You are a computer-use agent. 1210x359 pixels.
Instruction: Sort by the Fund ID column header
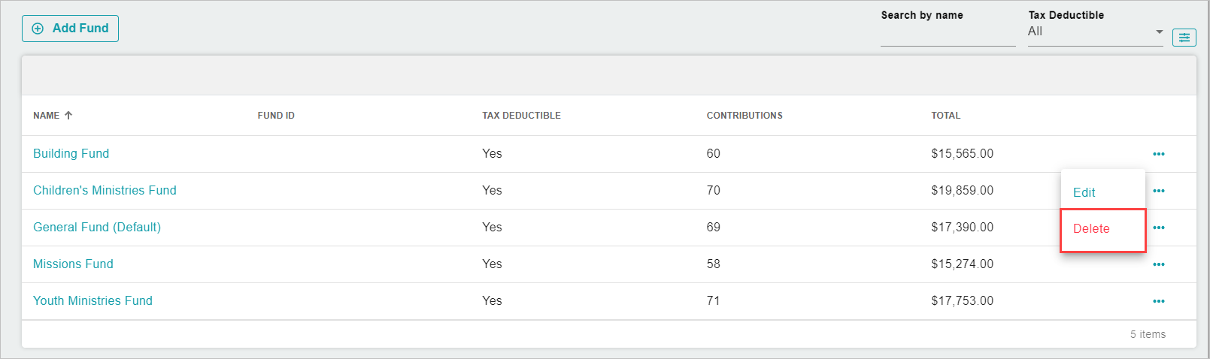pos(276,116)
